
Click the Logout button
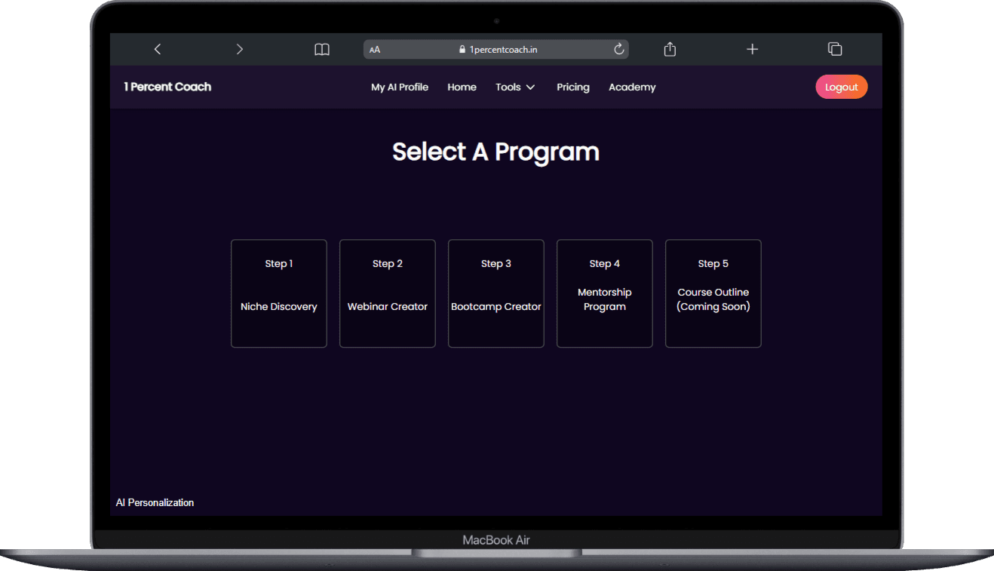tap(841, 87)
